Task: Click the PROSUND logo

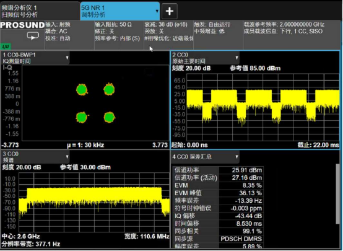Action: tap(22, 25)
